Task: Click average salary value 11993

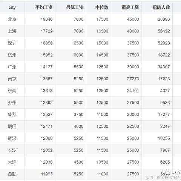Action: coord(47,174)
